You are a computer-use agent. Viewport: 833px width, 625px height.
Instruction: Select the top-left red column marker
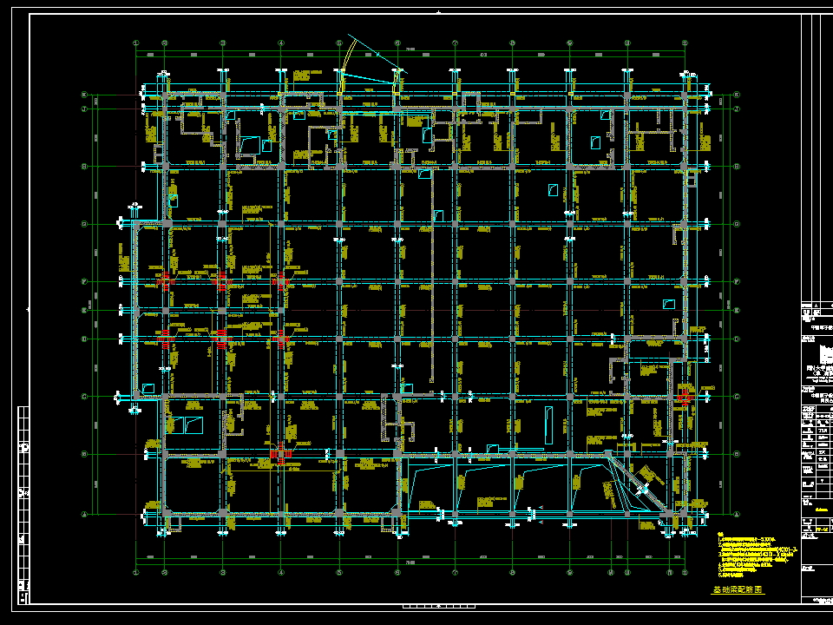click(x=165, y=280)
